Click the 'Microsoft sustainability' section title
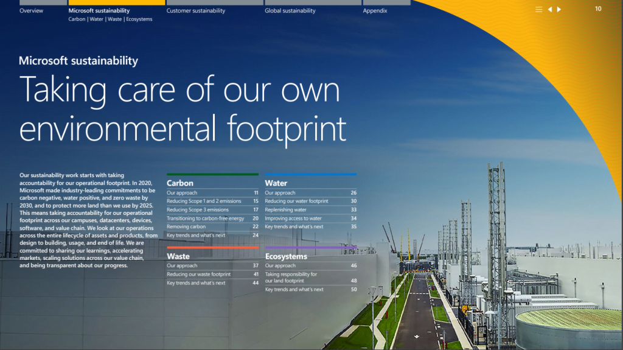This screenshot has width=623, height=350. point(78,60)
